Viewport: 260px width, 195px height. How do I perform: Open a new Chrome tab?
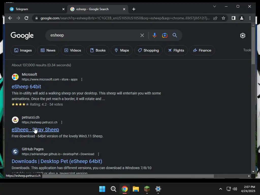coord(134,9)
